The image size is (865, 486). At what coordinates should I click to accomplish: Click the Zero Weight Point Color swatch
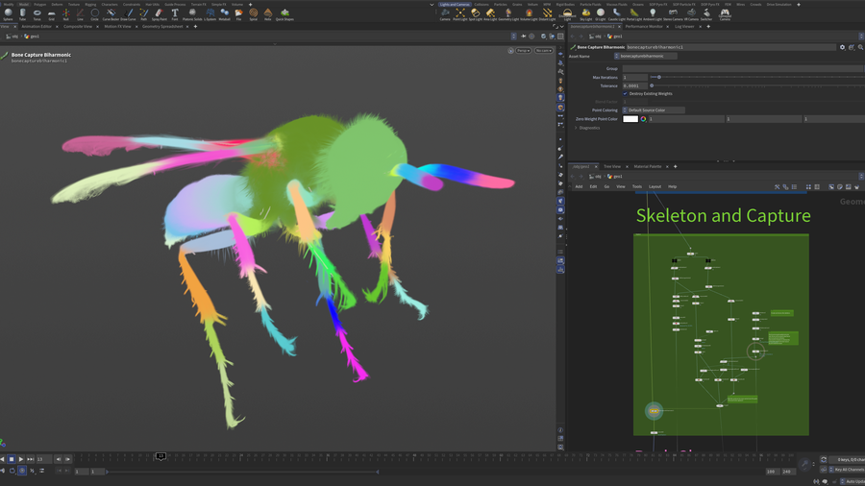pyautogui.click(x=630, y=119)
